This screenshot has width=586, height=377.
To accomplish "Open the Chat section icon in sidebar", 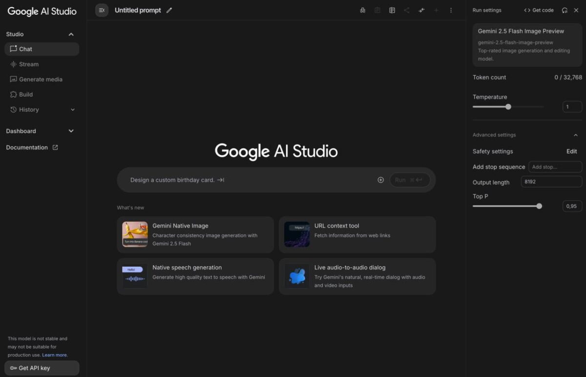I will pos(13,49).
